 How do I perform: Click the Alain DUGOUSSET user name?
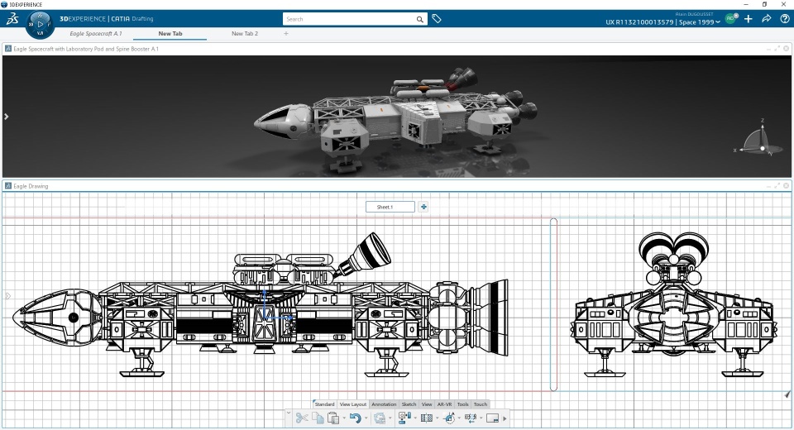click(694, 14)
